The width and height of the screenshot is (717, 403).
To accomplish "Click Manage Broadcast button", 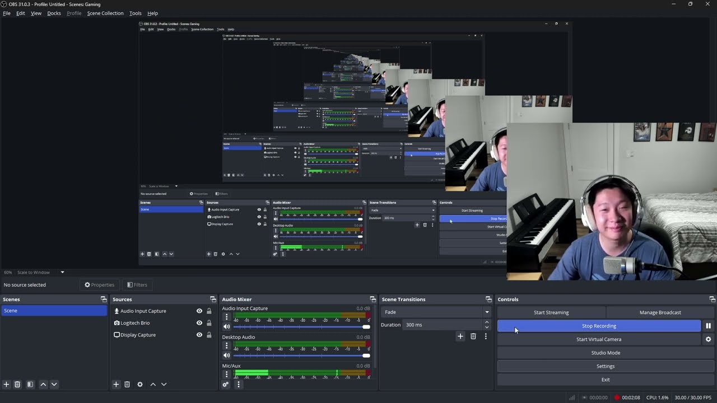I will pyautogui.click(x=660, y=312).
